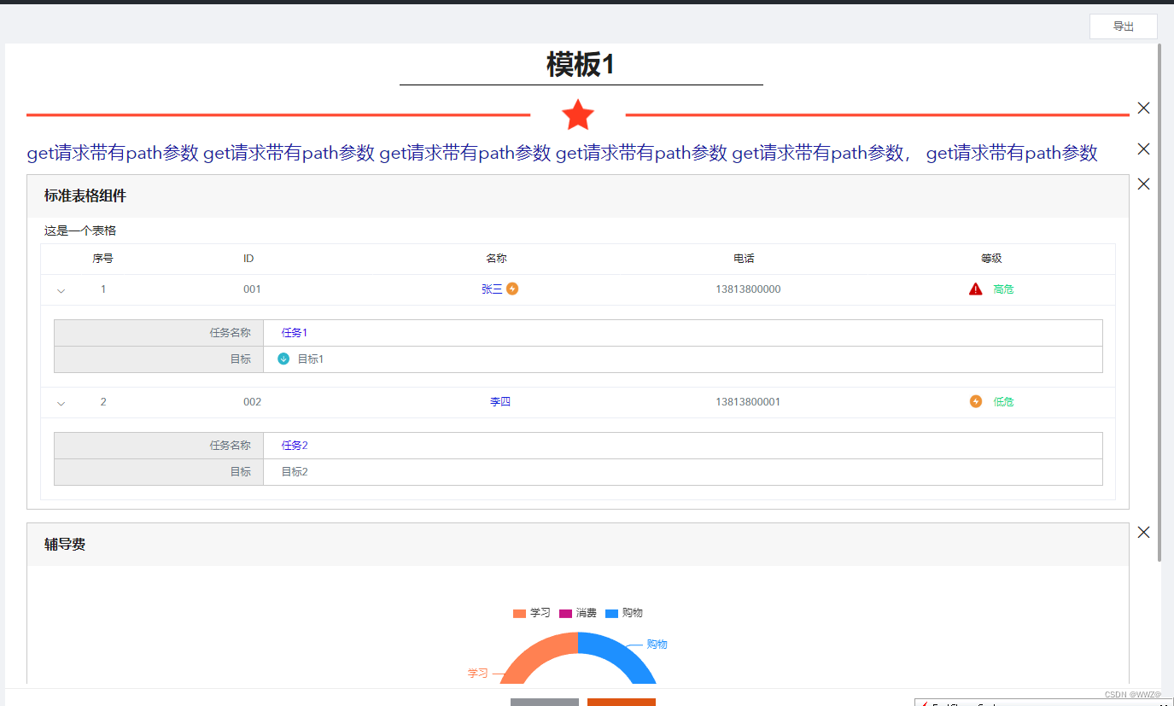Click the red warning triangle beside 高危

975,289
